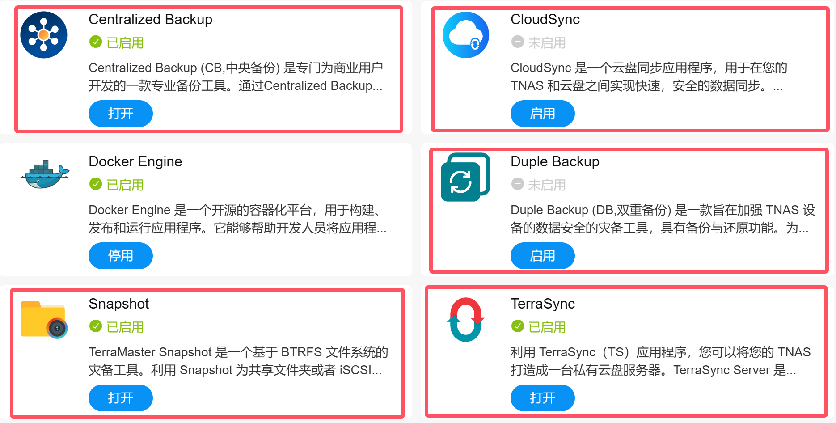Screen dimensions: 836x423
Task: Click 已启用 status text of Snapshot
Action: (x=125, y=327)
